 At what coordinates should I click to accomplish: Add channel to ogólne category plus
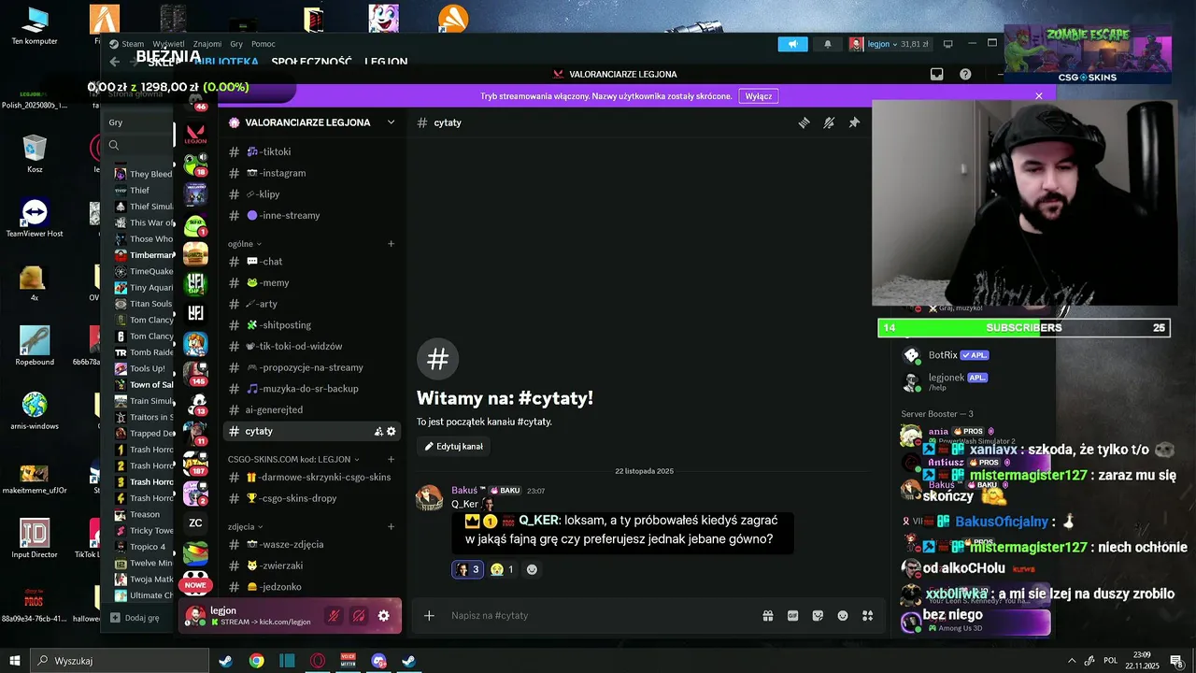click(392, 244)
